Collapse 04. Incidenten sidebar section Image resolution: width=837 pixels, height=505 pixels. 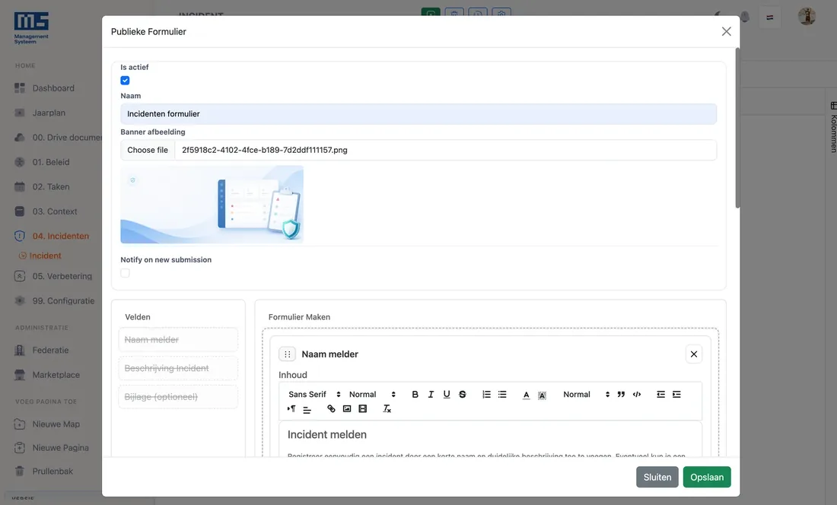(60, 237)
